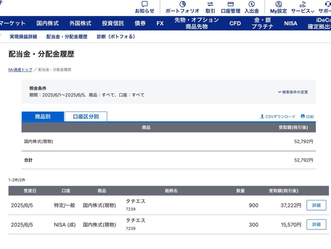The height and width of the screenshot is (249, 331).
Task: Click the NISA (成) account cell
Action: [65, 225]
